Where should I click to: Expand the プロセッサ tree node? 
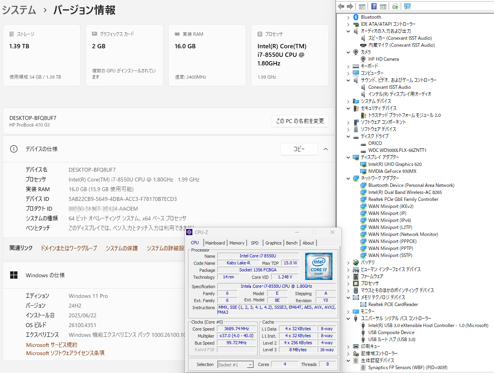[348, 283]
